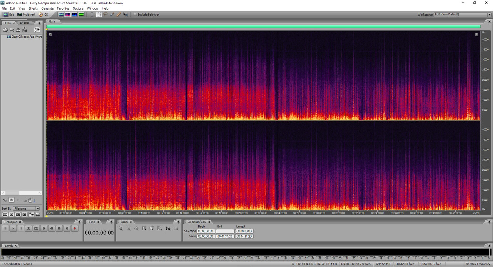493x267 pixels.
Task: Click the Import File icon
Action: 5,30
